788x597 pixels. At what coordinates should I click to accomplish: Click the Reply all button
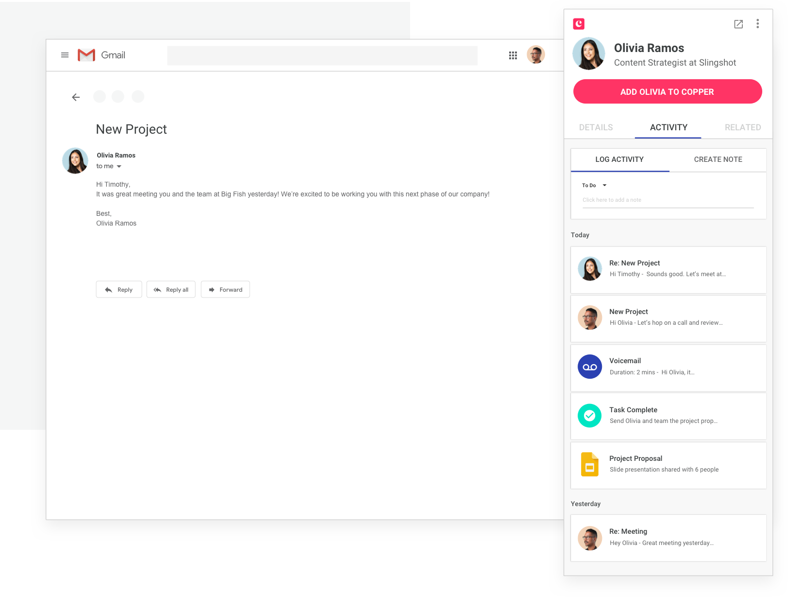coord(171,289)
